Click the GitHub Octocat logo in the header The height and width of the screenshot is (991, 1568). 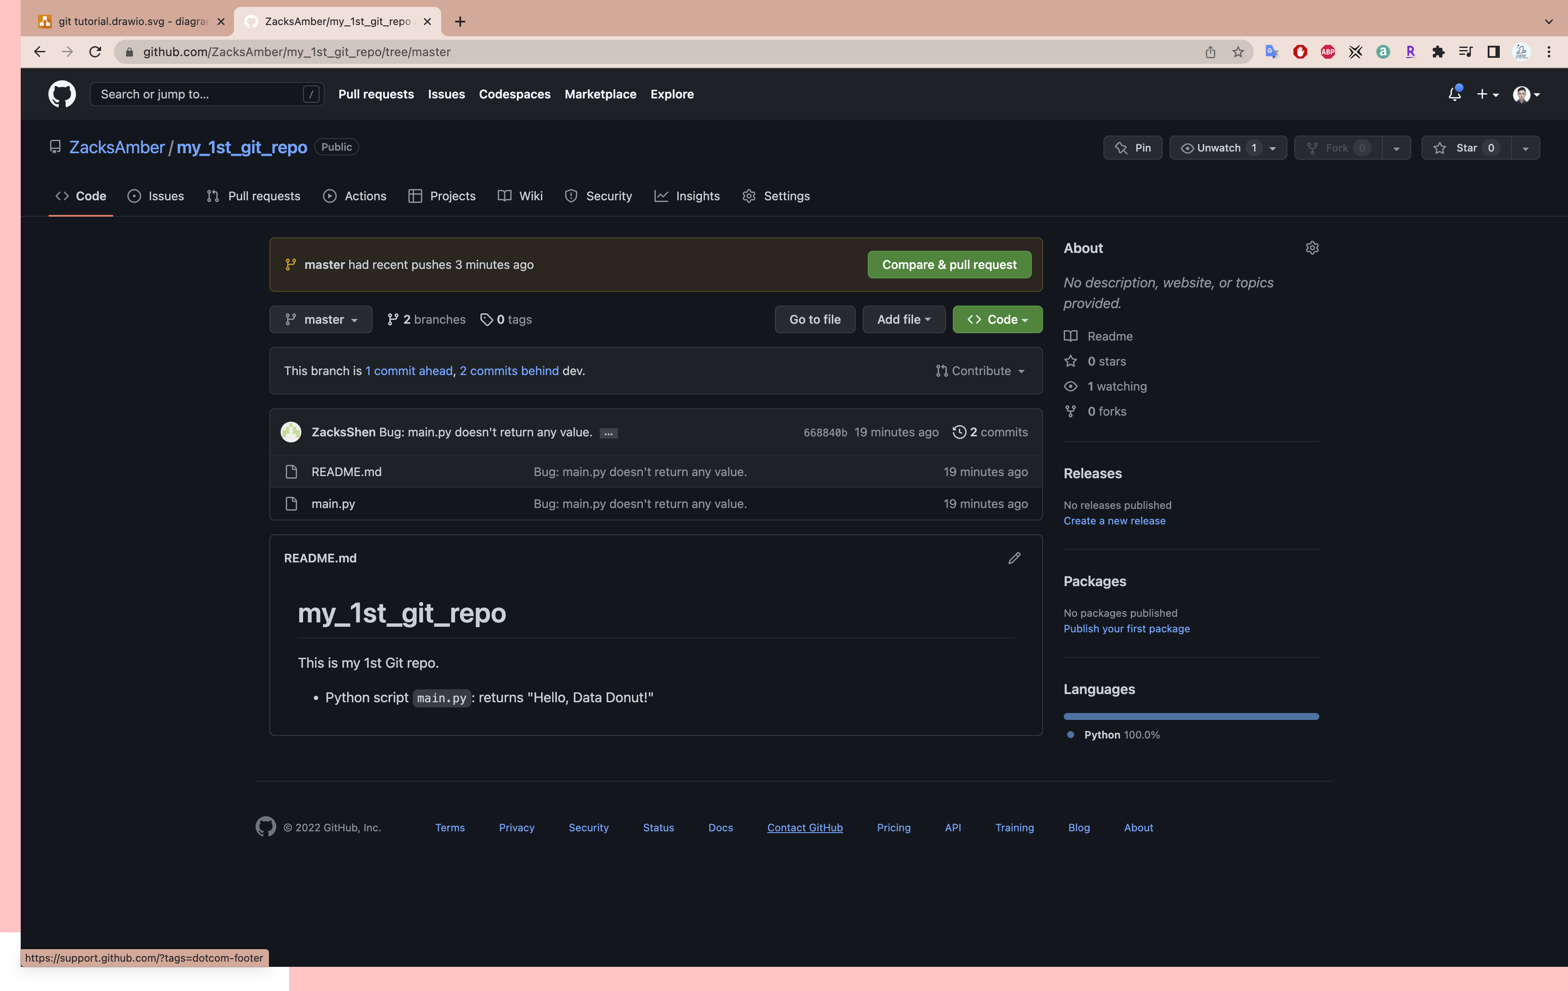(x=62, y=95)
